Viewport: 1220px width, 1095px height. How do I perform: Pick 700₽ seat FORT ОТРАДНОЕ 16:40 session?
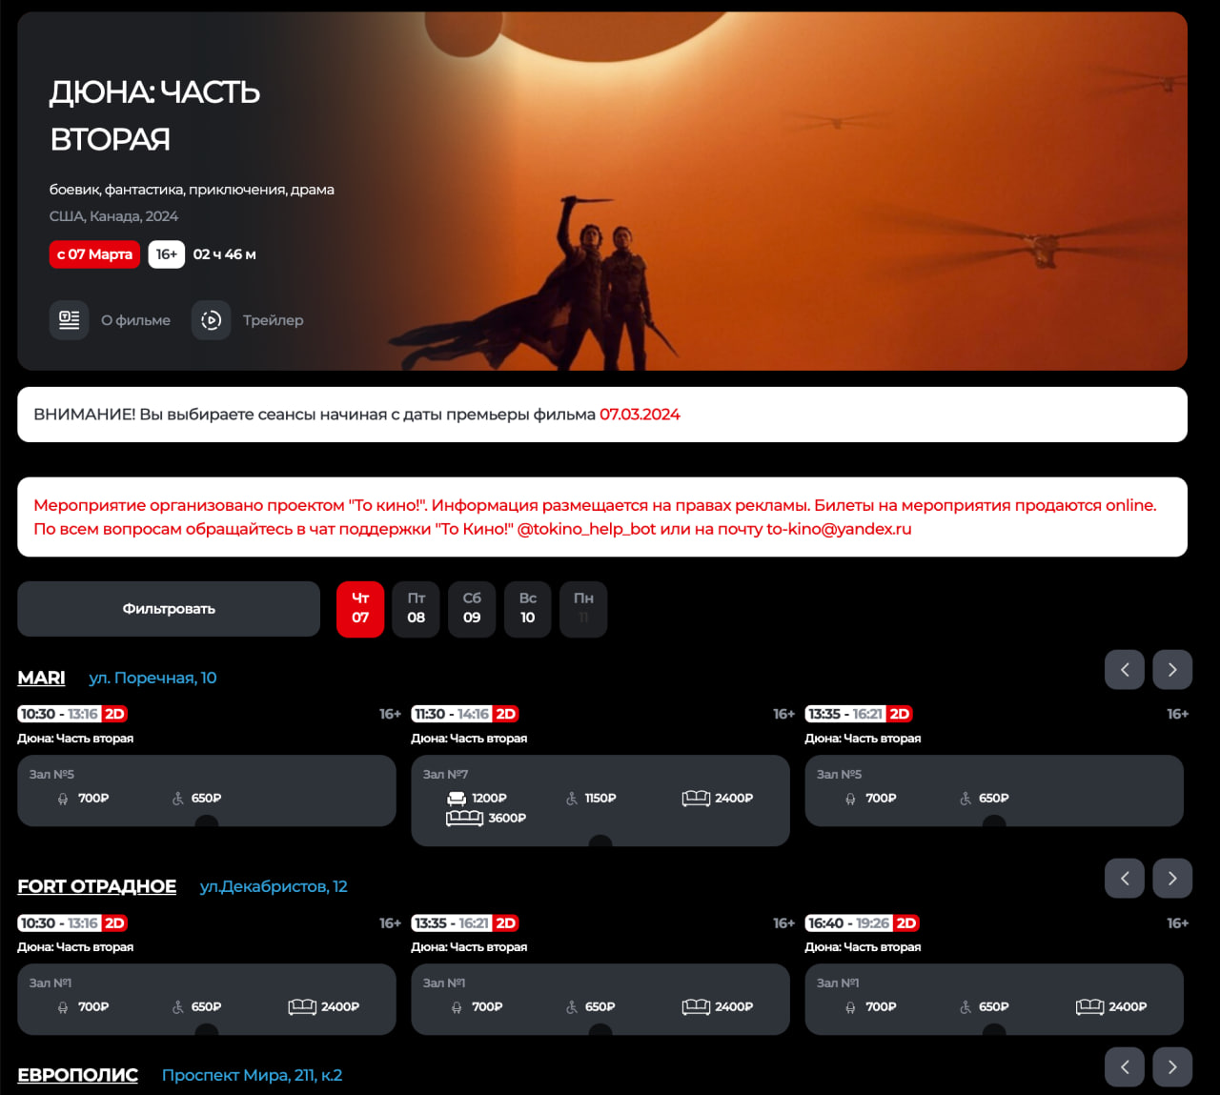point(871,1007)
